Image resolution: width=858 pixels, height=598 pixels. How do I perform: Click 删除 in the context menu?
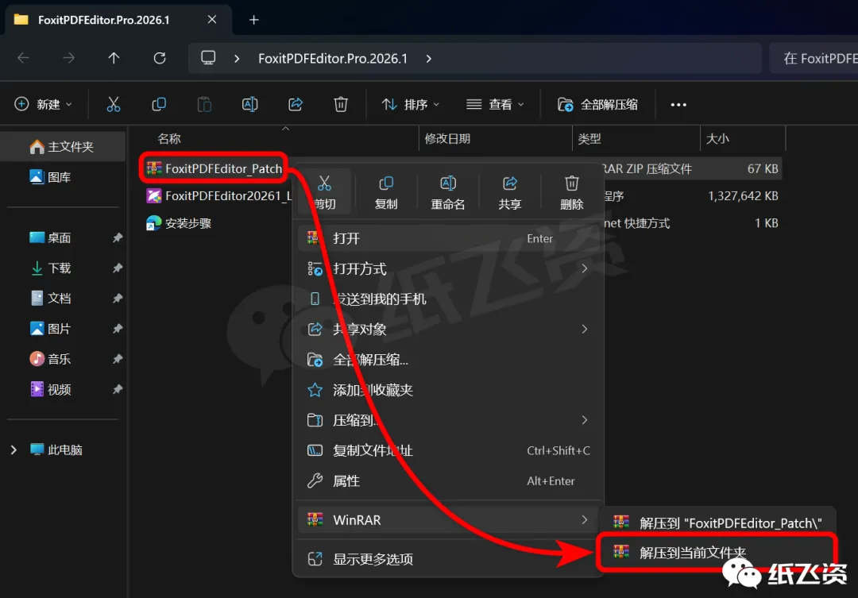[x=571, y=193]
